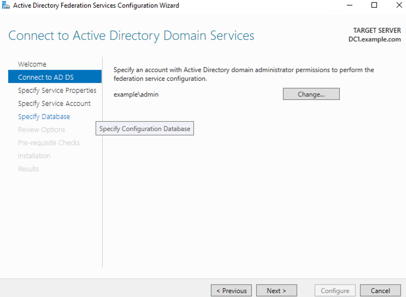The image size is (406, 297).
Task: Open the Welcome step in sidebar
Action: pyautogui.click(x=32, y=64)
